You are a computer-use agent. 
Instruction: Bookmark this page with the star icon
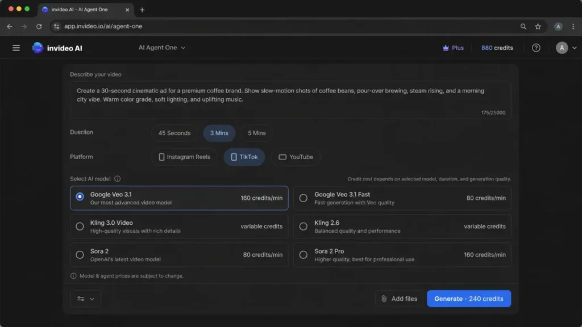tap(538, 26)
